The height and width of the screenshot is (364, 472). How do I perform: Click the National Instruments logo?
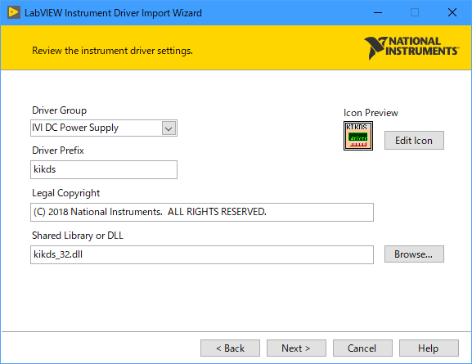click(411, 47)
